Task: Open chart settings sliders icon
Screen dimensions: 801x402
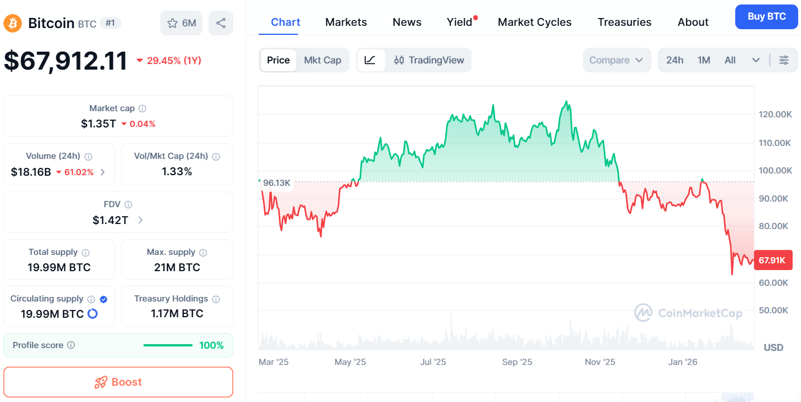Action: pyautogui.click(x=784, y=60)
